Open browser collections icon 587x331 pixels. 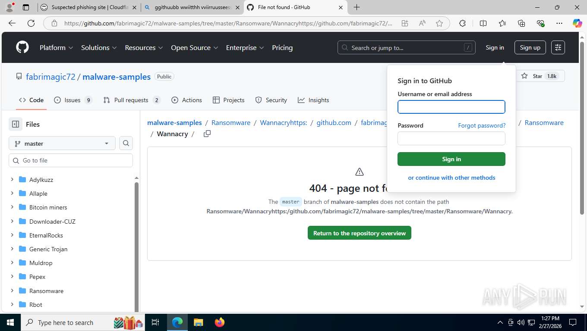(x=521, y=23)
